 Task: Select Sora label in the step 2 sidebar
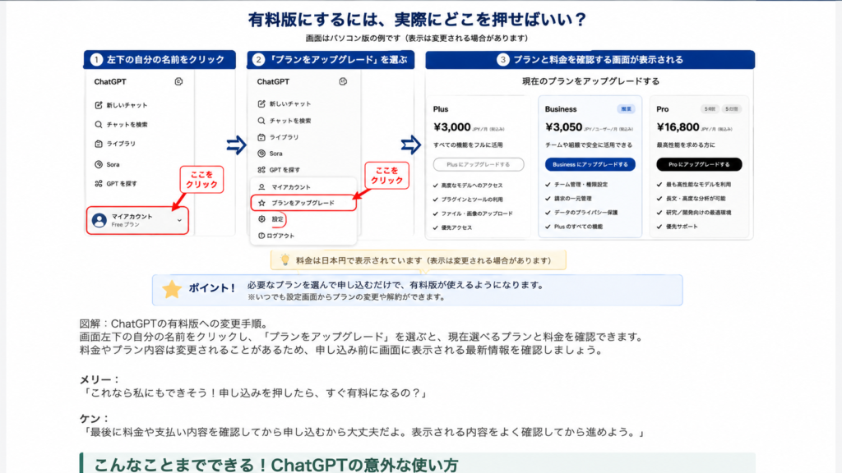[276, 154]
